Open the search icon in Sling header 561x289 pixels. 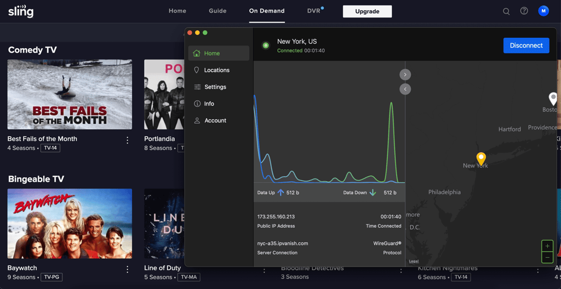coord(506,11)
